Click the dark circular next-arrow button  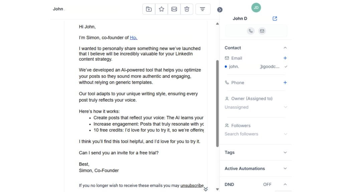(220, 10)
